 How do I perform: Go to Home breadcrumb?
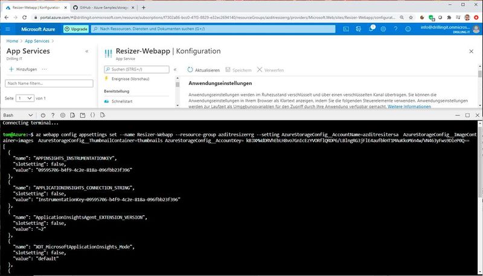(x=12, y=41)
